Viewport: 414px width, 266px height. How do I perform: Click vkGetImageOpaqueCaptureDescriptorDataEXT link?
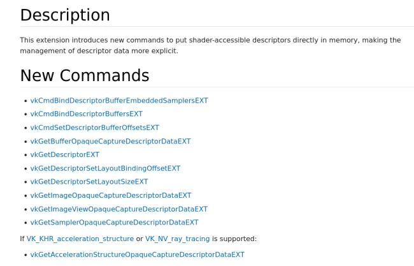point(110,196)
